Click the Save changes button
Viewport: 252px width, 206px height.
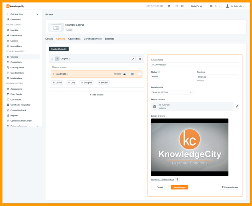[x=179, y=187]
